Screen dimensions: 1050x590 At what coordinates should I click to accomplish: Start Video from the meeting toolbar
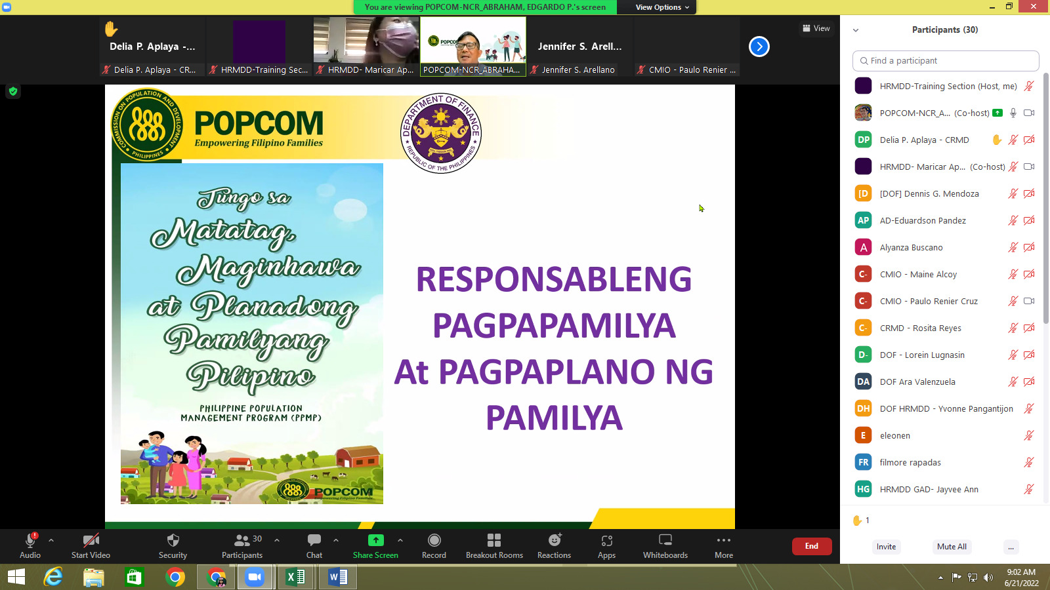[x=91, y=546]
